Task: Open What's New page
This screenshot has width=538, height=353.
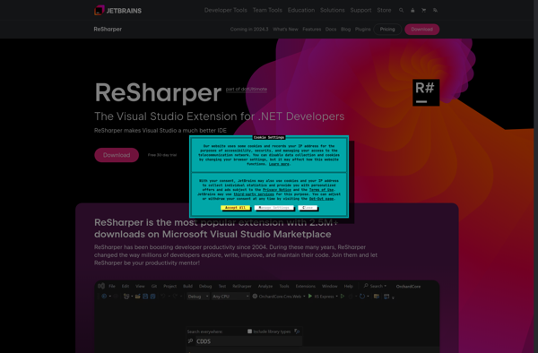Action: [x=285, y=30]
